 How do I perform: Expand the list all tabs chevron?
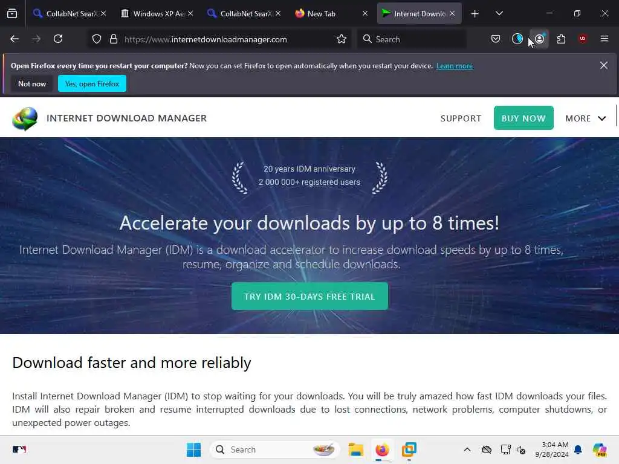tap(499, 14)
